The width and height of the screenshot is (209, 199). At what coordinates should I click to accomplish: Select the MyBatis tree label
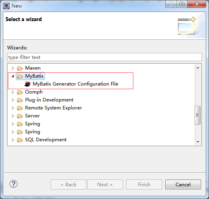click(x=34, y=76)
